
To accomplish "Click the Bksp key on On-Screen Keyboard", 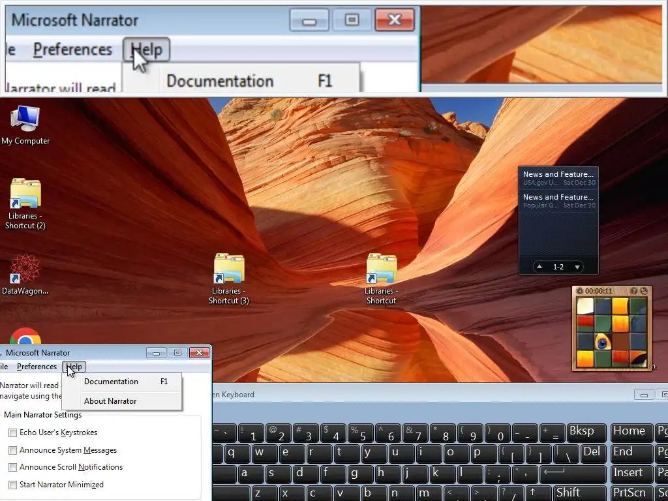I will [x=586, y=433].
